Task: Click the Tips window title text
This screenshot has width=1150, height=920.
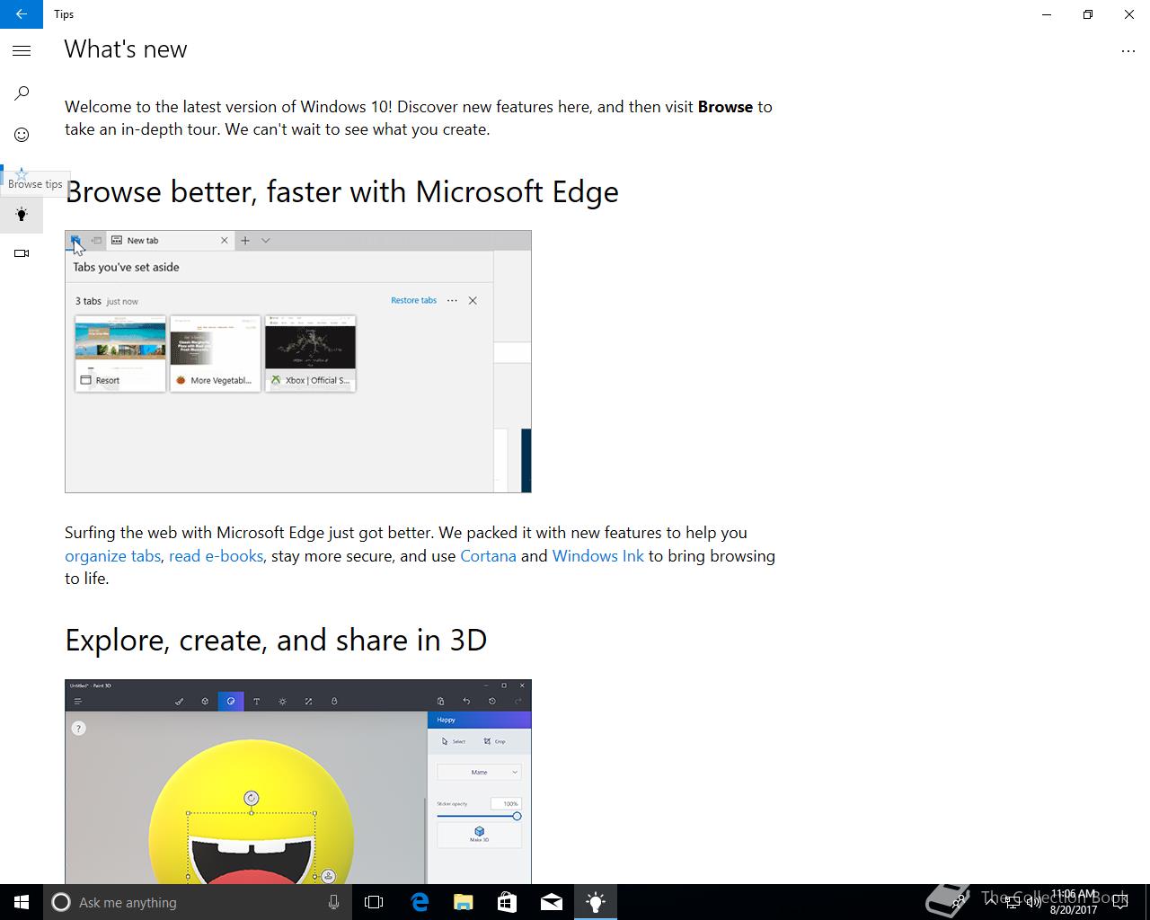Action: click(64, 14)
